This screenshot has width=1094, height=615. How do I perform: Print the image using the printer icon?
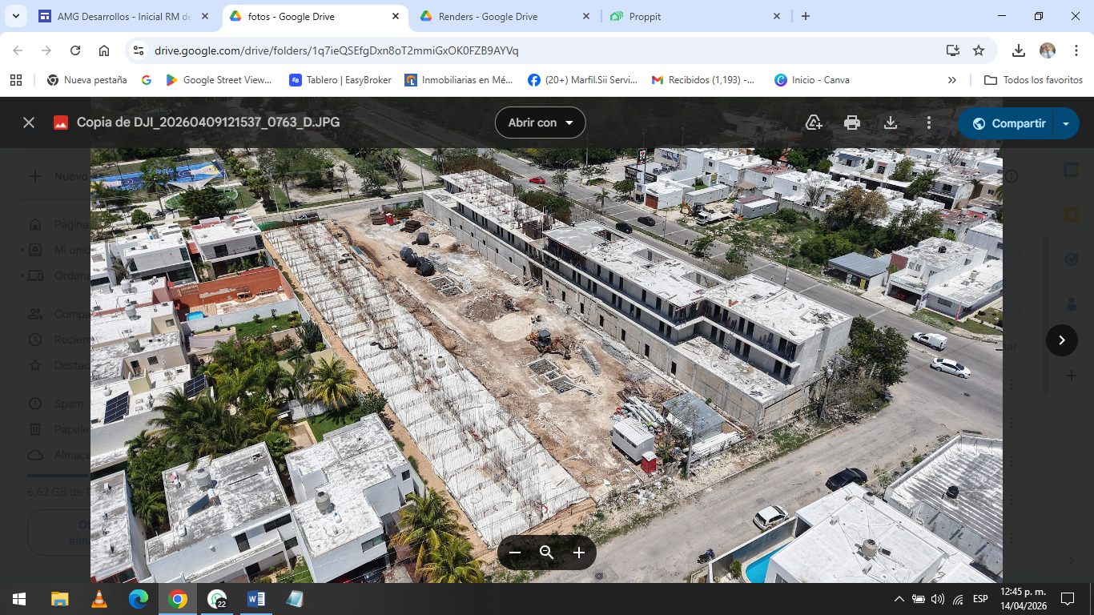(852, 123)
